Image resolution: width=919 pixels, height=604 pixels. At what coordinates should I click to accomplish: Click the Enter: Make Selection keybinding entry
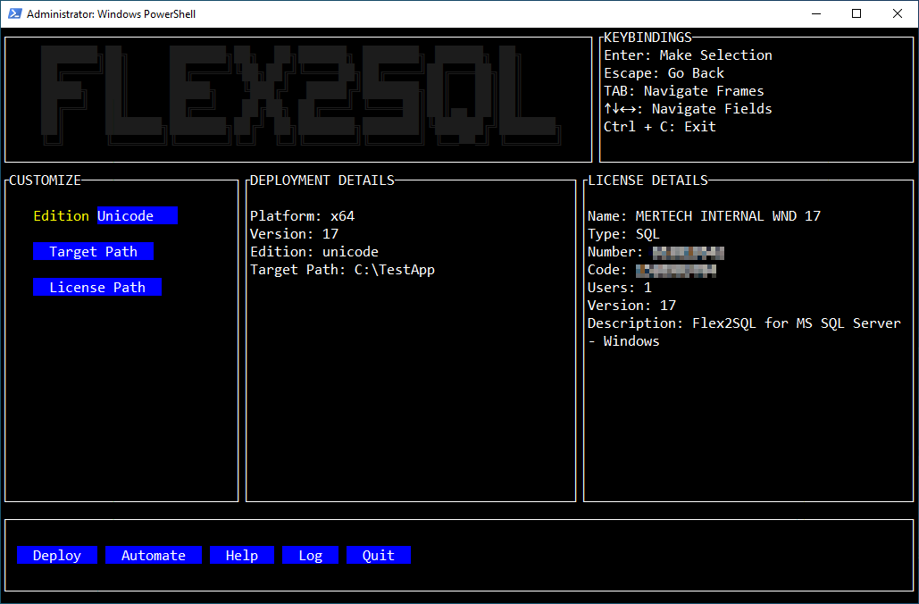pyautogui.click(x=688, y=55)
